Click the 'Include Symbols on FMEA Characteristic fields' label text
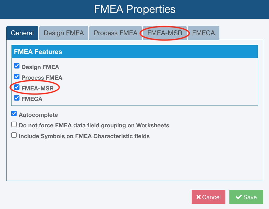This screenshot has height=209, width=269. point(84,136)
